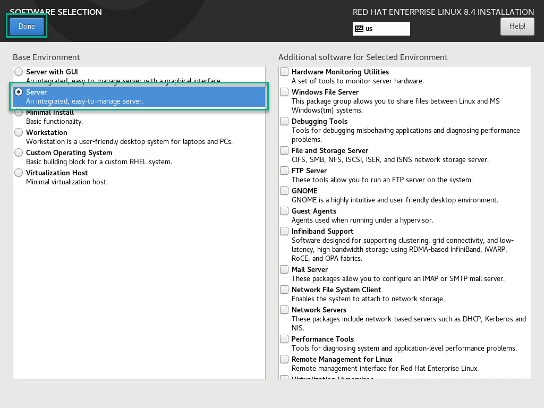Select the Server with GUI environment
The image size is (544, 408).
coord(19,72)
